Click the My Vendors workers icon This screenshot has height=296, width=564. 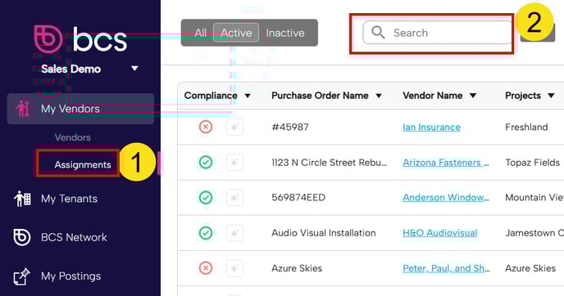[22, 109]
